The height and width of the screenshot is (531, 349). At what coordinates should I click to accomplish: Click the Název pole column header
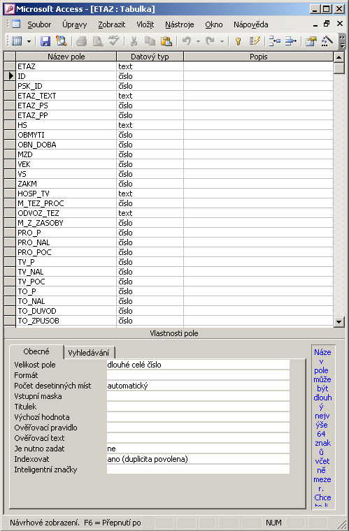click(66, 57)
